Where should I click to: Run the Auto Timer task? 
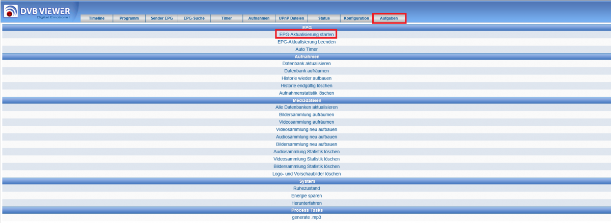tap(307, 49)
